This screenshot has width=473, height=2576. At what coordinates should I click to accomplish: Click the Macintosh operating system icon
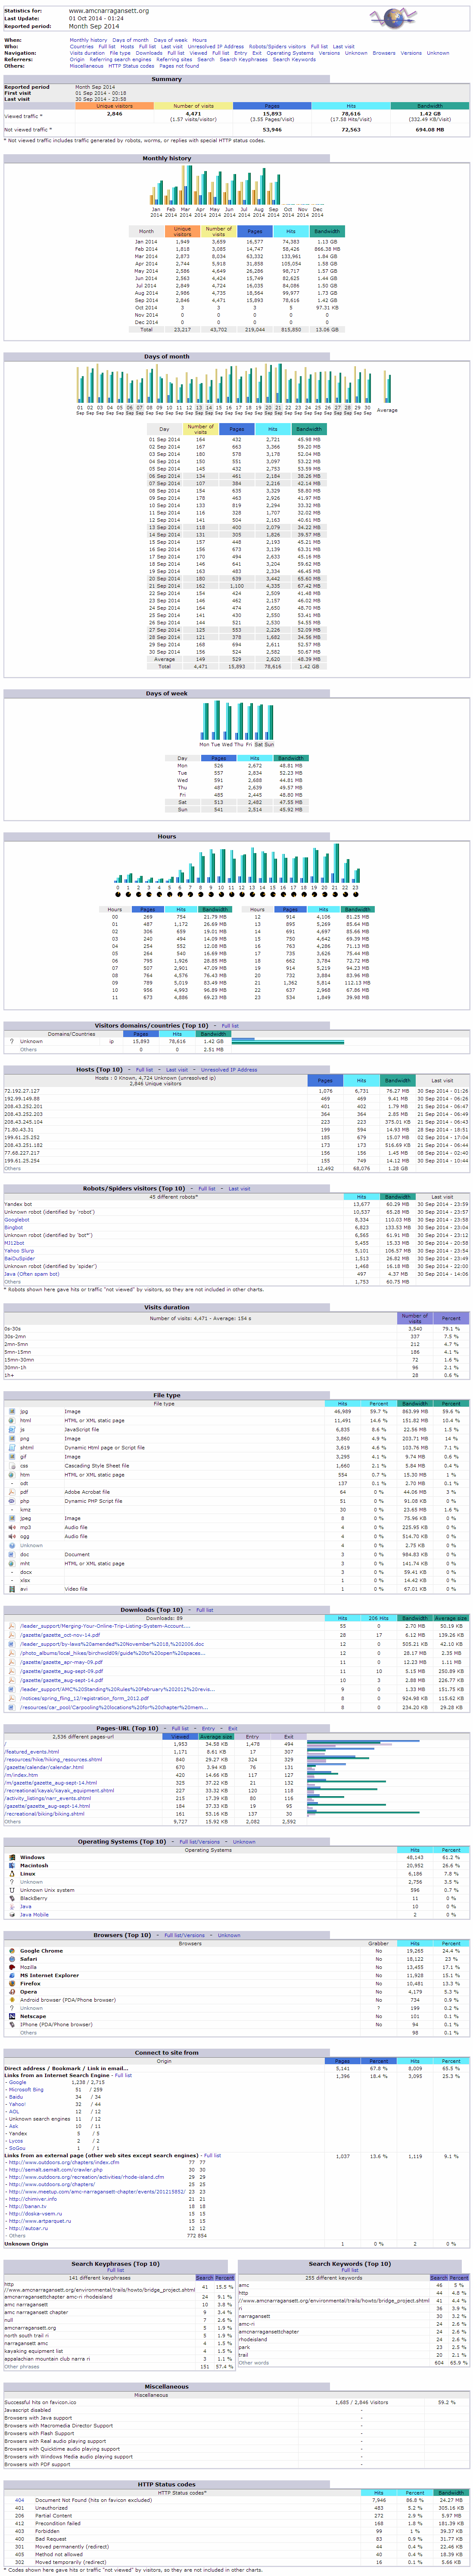pos(11,1866)
